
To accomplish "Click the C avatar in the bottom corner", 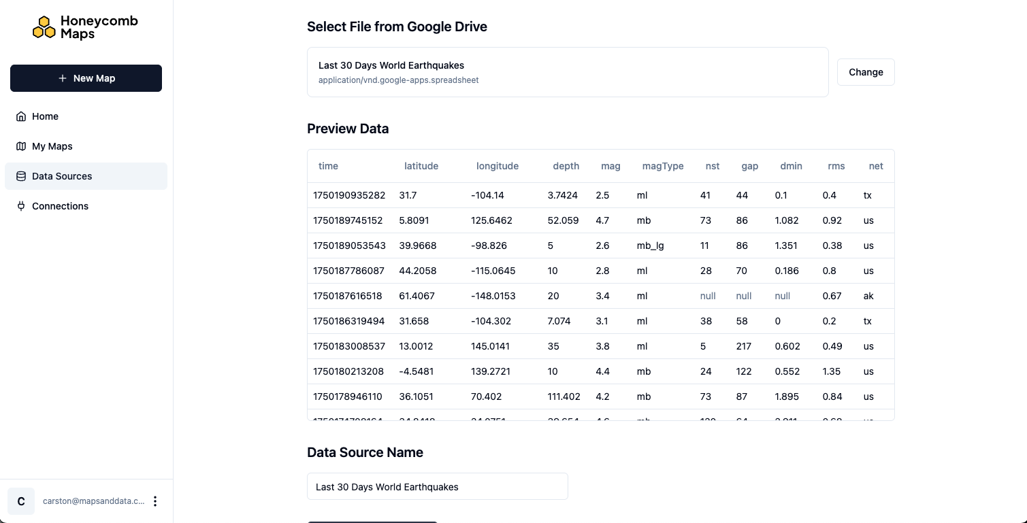I will click(20, 501).
